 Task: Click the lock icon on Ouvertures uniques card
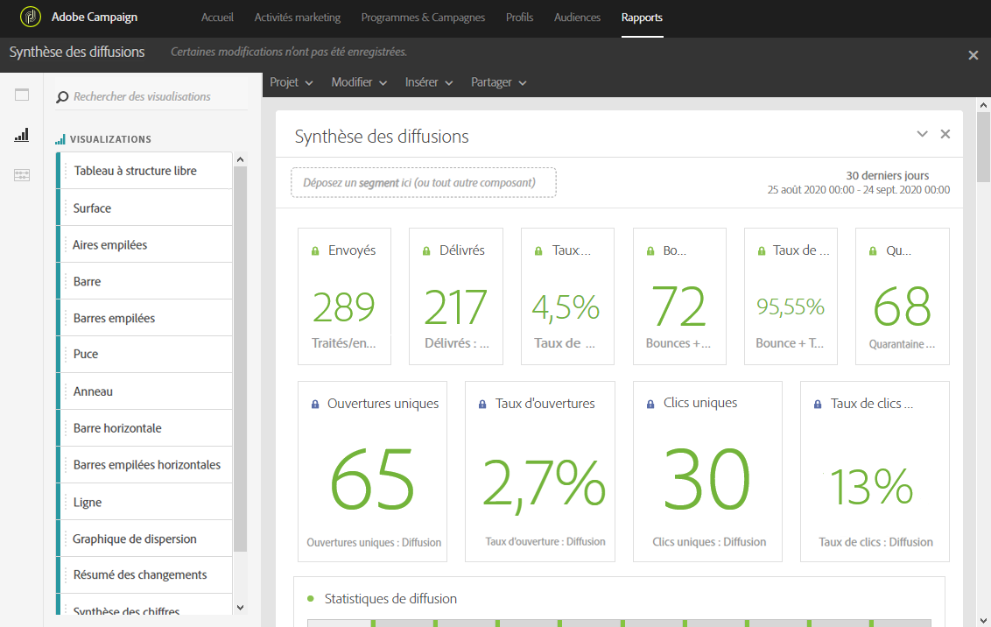(314, 405)
